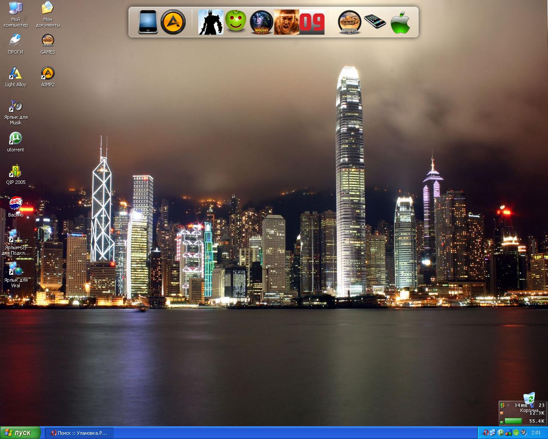The image size is (548, 439).
Task: Click the green traffic bar in network widget
Action: pyautogui.click(x=513, y=421)
